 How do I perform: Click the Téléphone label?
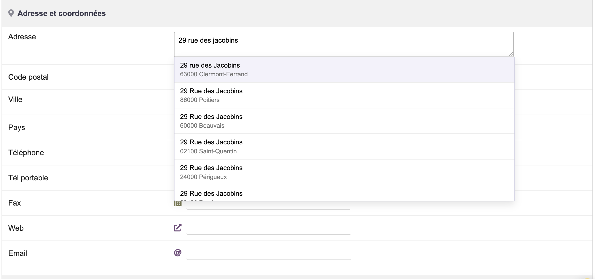point(26,153)
